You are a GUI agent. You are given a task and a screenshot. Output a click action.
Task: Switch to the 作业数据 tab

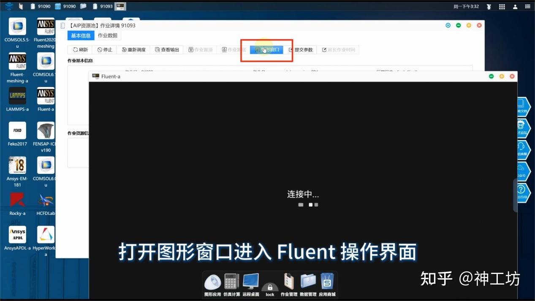coord(108,35)
